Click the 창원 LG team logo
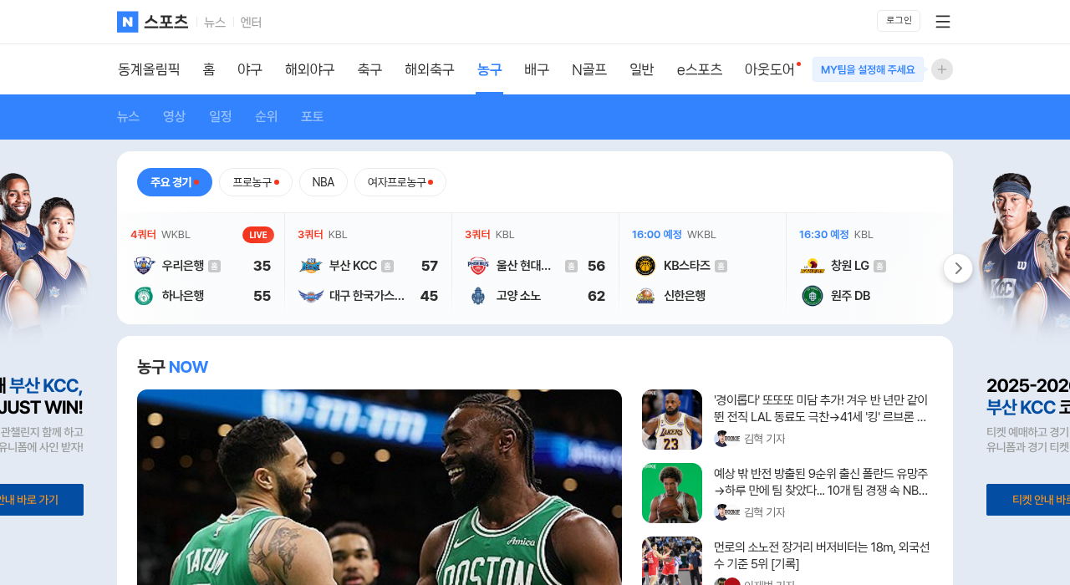 pos(811,265)
